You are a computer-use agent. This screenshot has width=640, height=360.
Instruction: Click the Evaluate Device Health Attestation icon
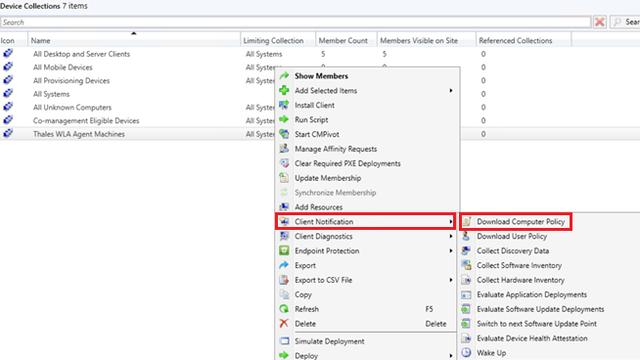466,338
